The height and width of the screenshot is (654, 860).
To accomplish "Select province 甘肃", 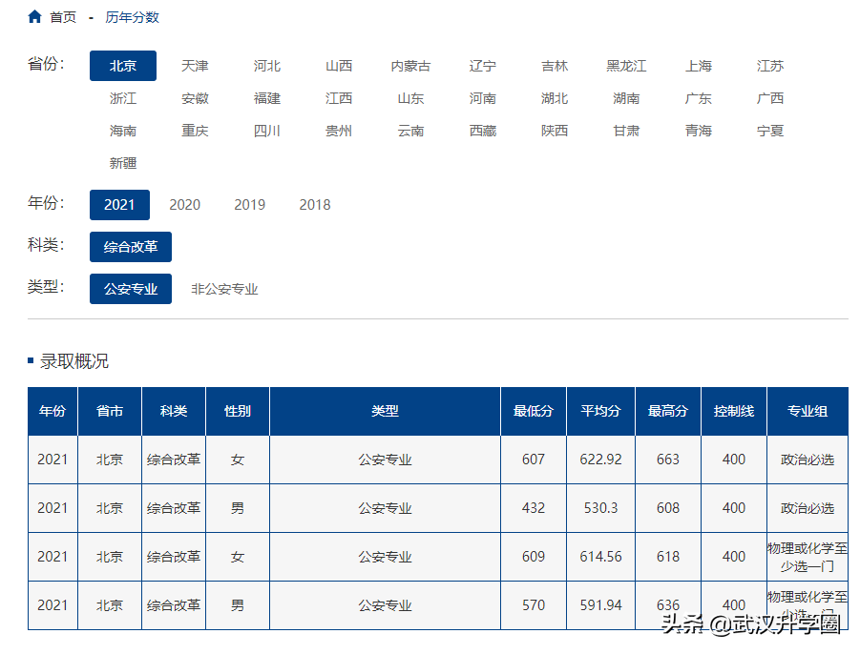I will click(626, 131).
